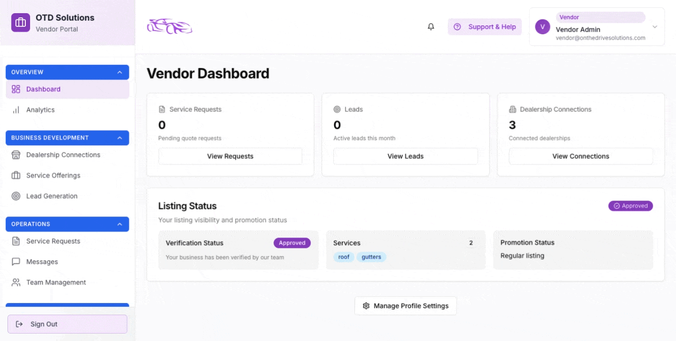Screen dimensions: 676x341
Task: Click the View Requests button
Action: click(230, 156)
